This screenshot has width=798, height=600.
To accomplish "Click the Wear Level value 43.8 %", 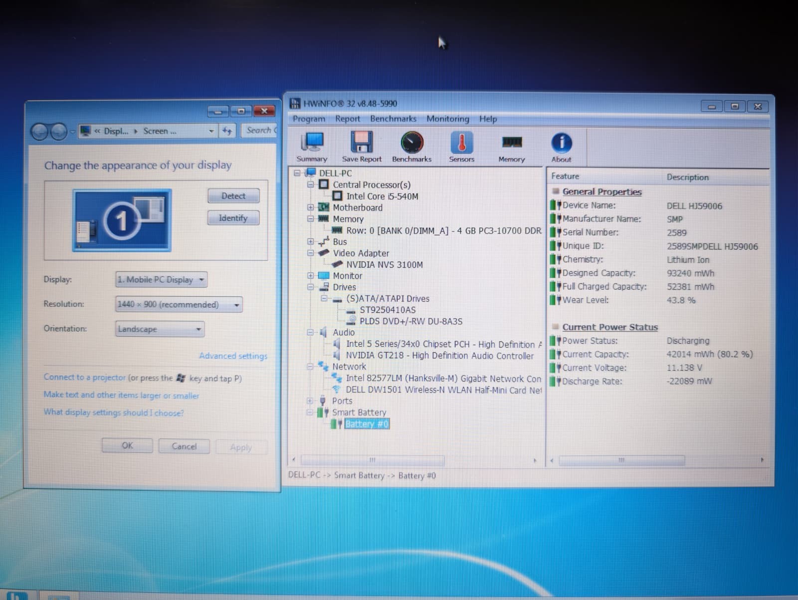I will [681, 300].
